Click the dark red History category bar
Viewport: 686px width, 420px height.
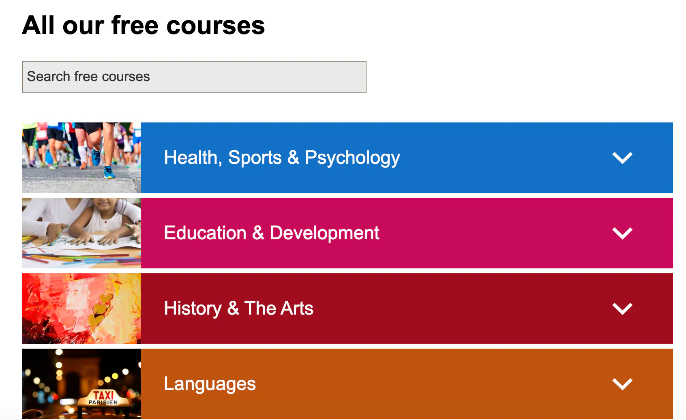(407, 309)
